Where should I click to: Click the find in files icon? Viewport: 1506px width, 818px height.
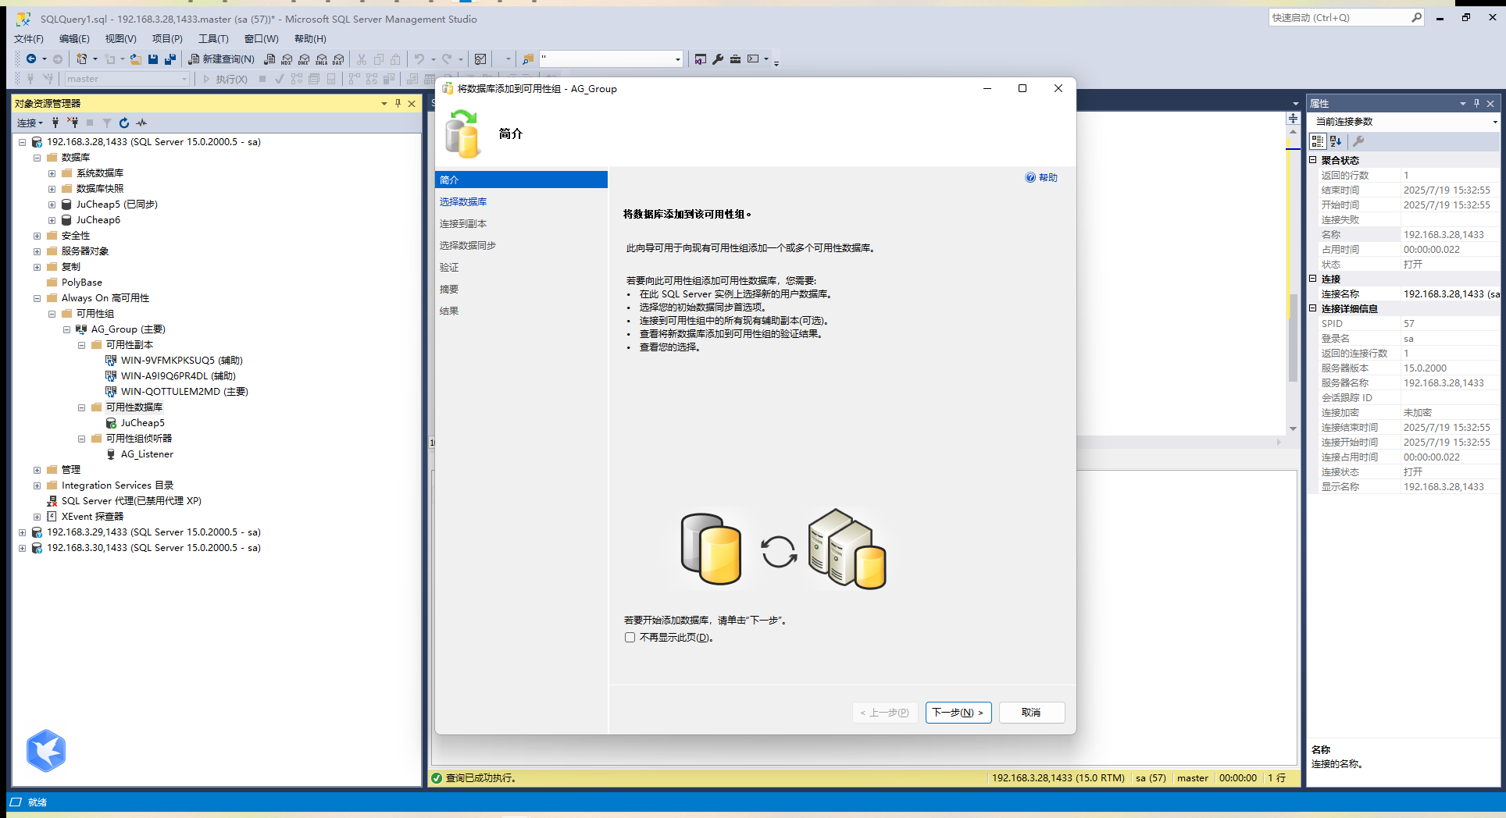click(528, 59)
